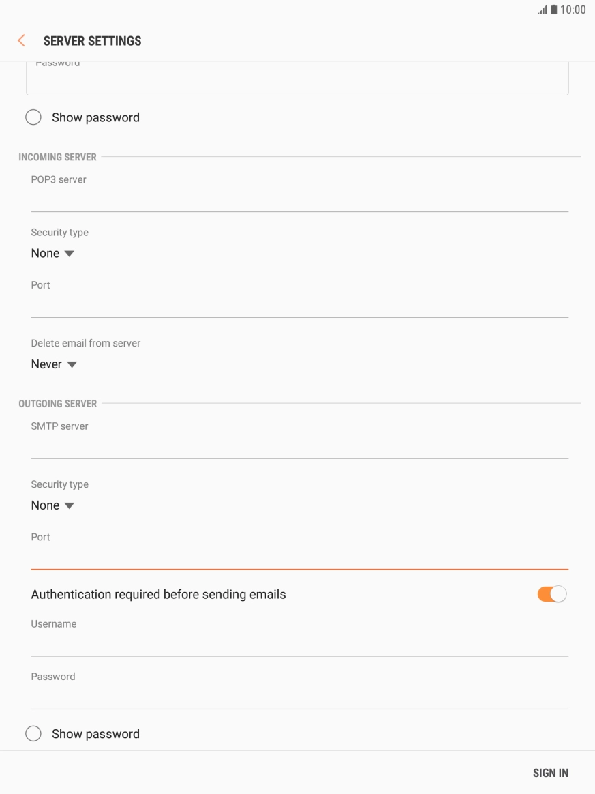Tap the battery status icon
Screen dimensions: 595x794
click(553, 10)
